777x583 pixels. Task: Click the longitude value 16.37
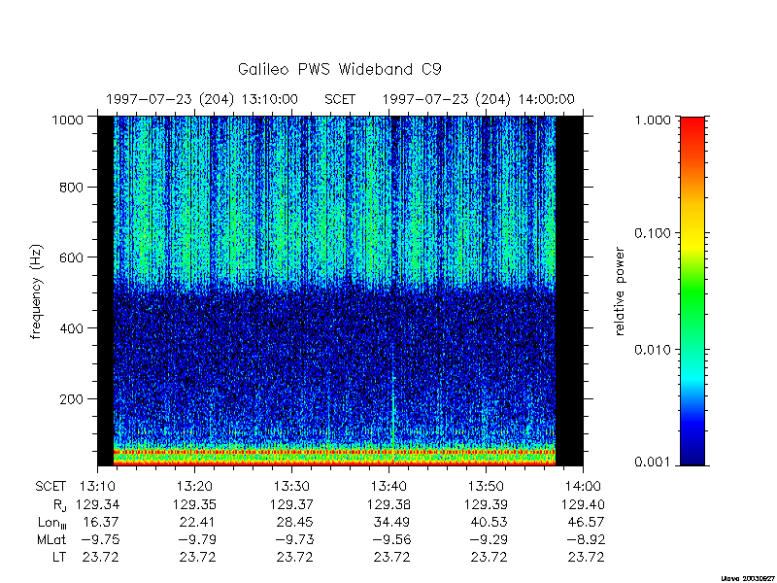102,522
